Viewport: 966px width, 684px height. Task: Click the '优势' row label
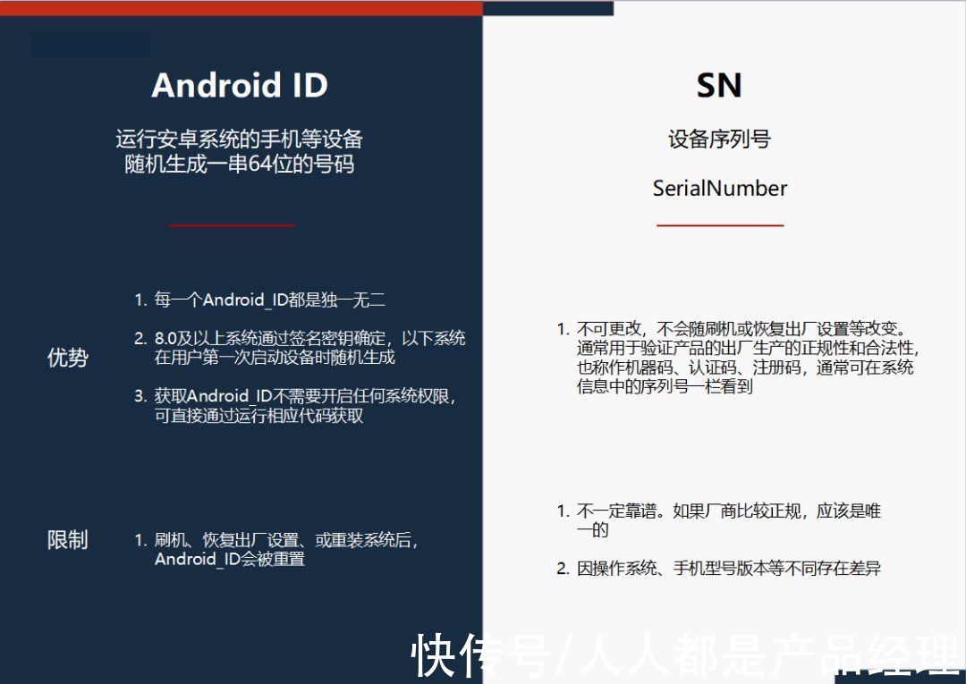coord(68,357)
